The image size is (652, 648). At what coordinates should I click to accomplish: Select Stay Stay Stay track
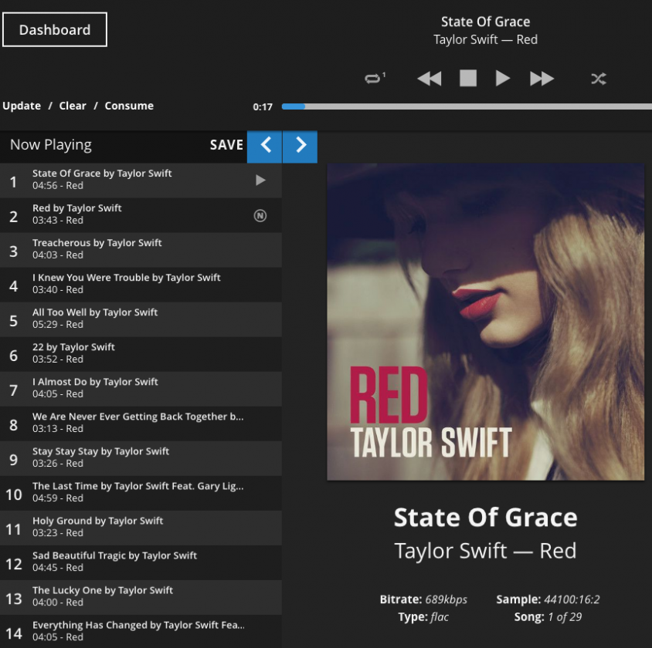tap(141, 459)
